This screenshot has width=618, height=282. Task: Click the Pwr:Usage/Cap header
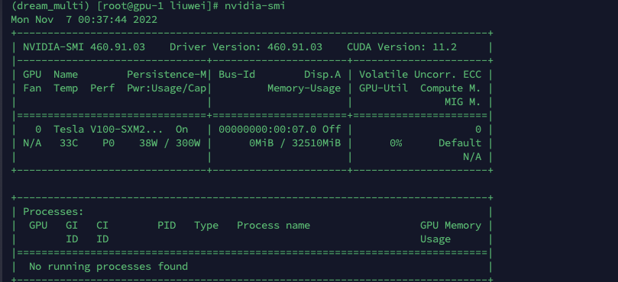tap(167, 88)
